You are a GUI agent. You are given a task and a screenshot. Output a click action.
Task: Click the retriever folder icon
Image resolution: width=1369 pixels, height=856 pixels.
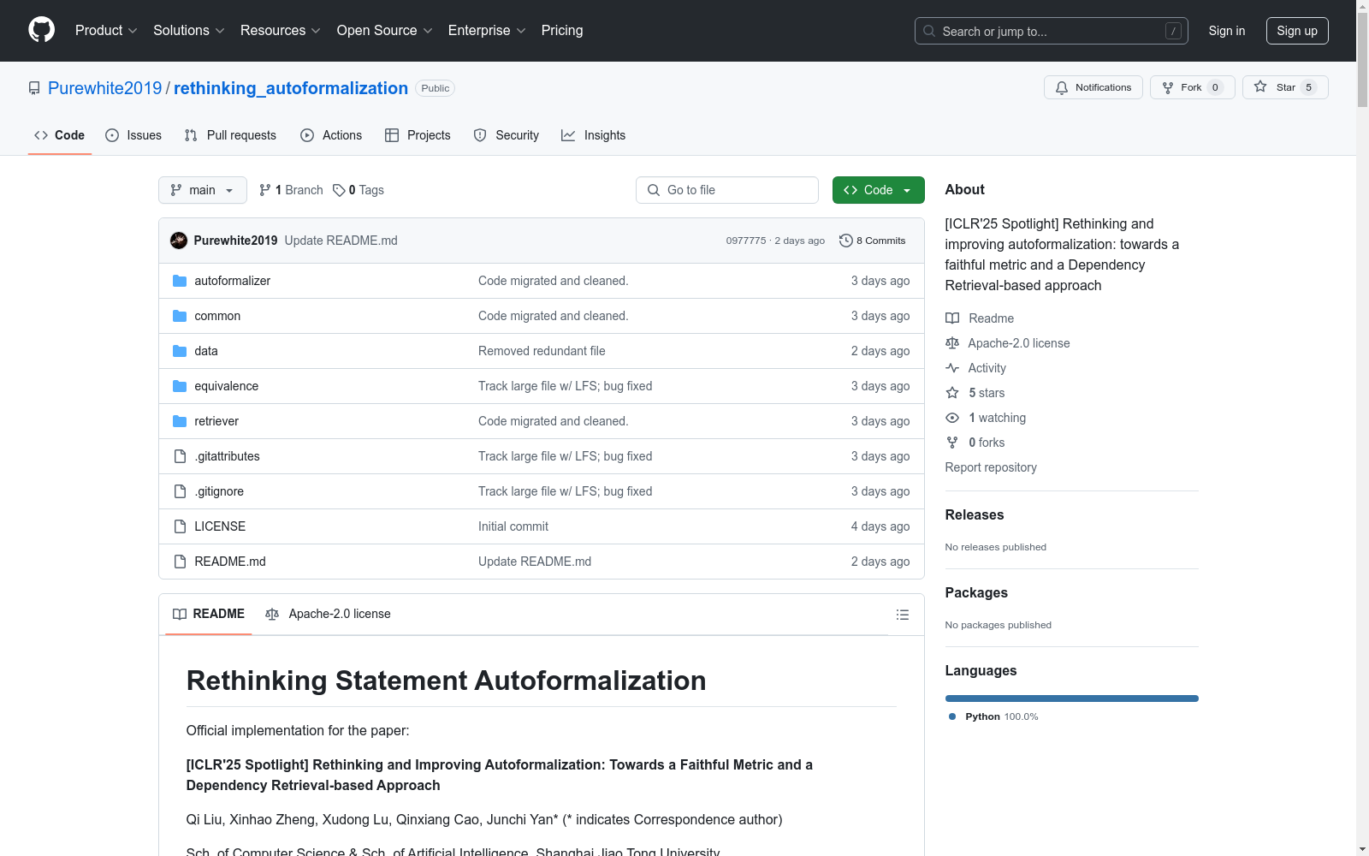pyautogui.click(x=180, y=421)
